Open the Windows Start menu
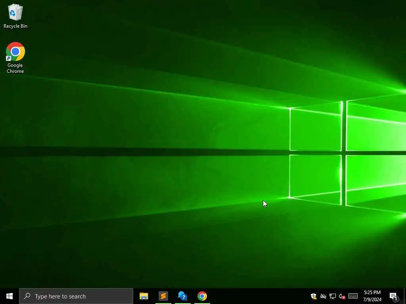The width and height of the screenshot is (406, 304). (x=10, y=296)
